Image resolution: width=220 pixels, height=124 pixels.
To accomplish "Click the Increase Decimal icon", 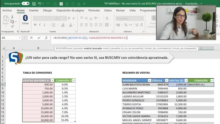I will click(x=136, y=25).
